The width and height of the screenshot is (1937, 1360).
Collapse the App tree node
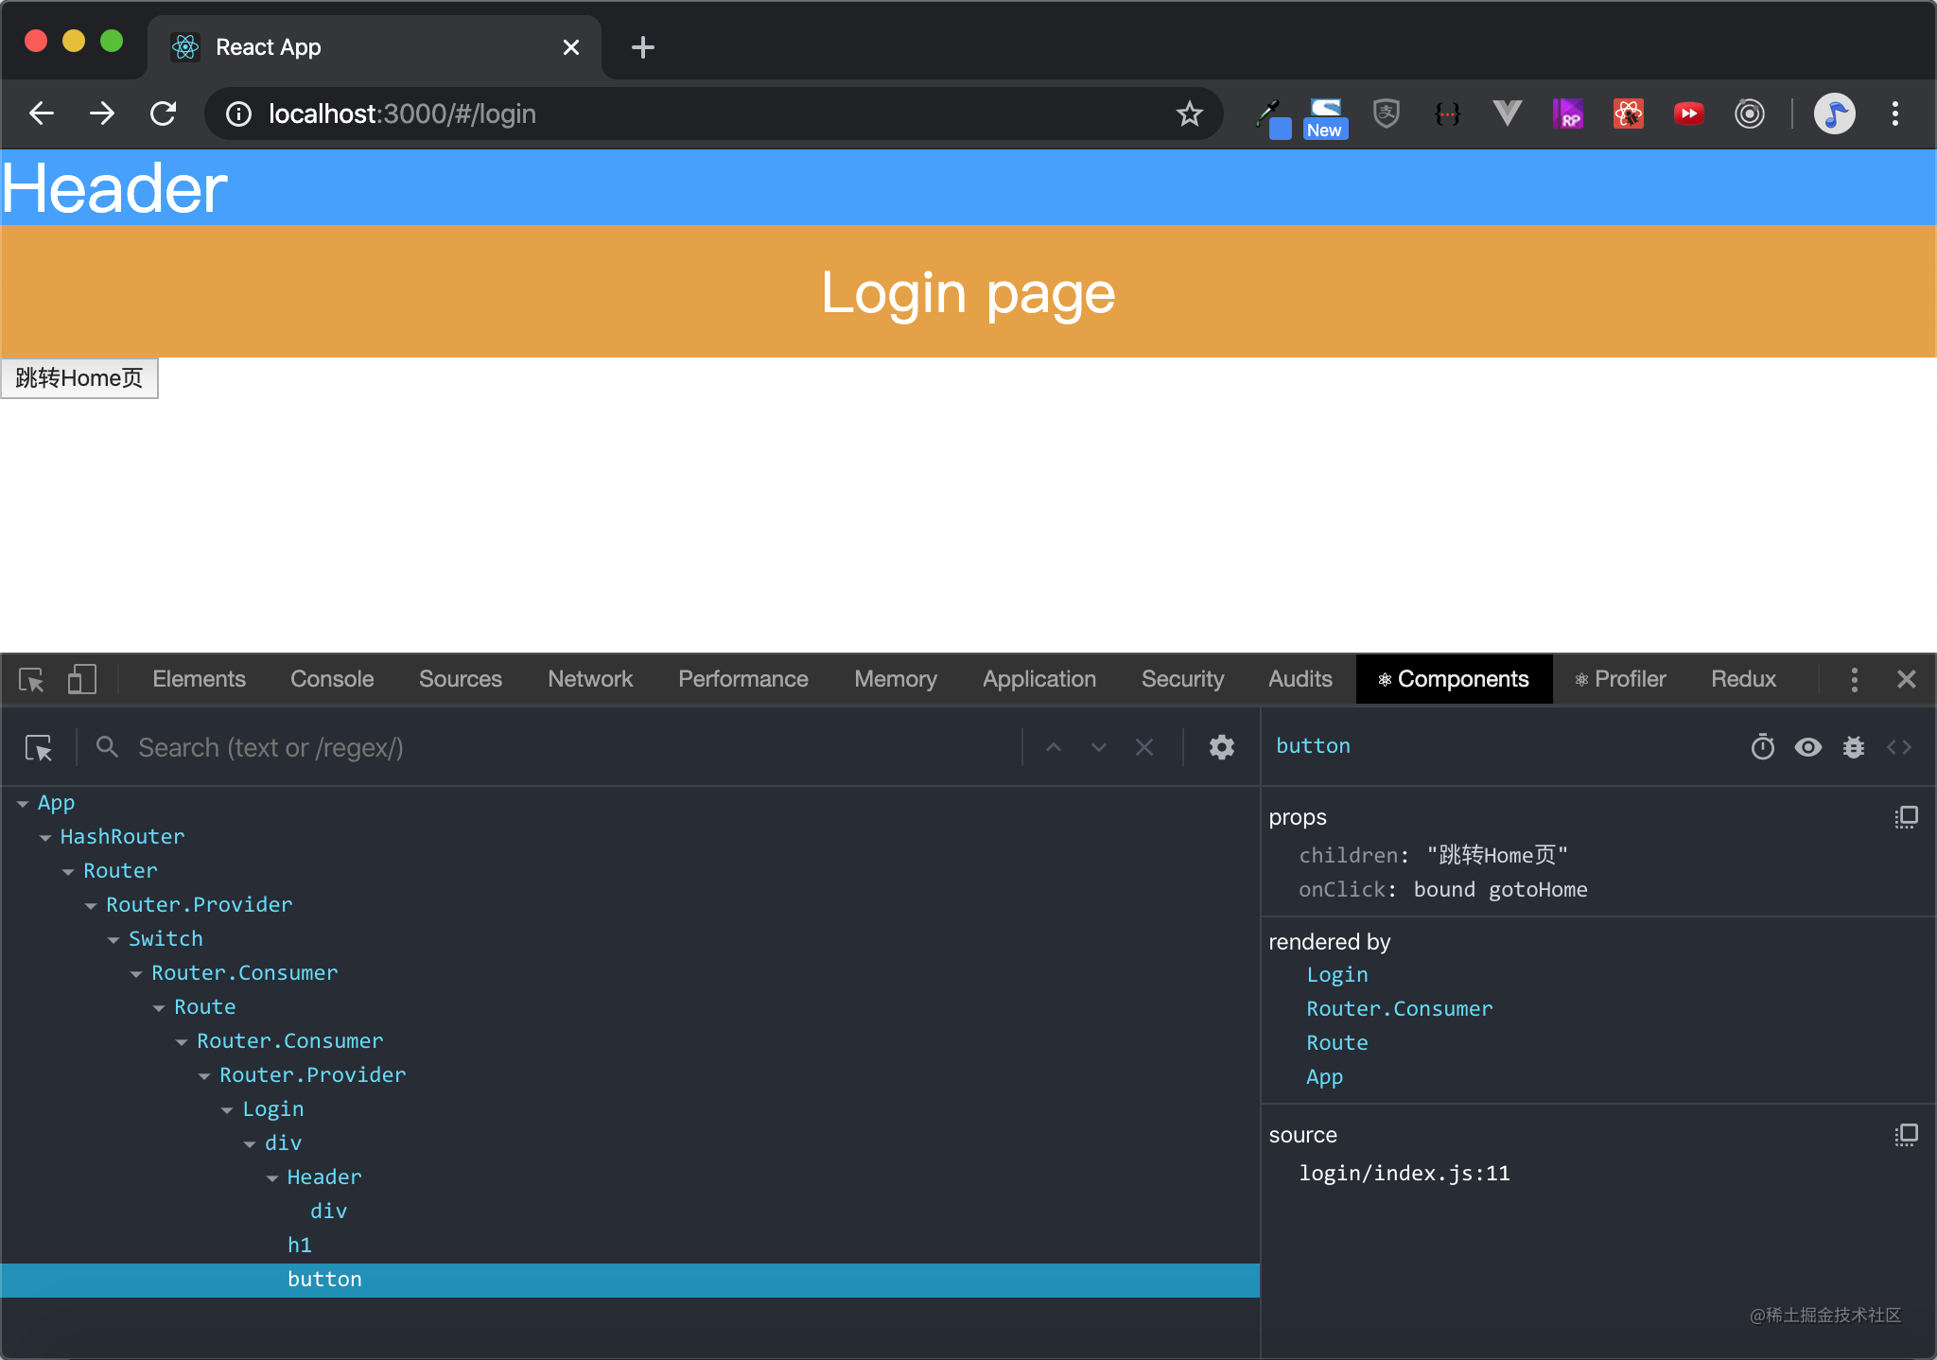coord(23,804)
